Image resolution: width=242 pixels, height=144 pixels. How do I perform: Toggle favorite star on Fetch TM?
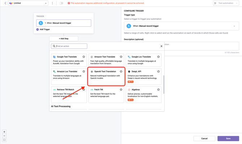[121, 90]
